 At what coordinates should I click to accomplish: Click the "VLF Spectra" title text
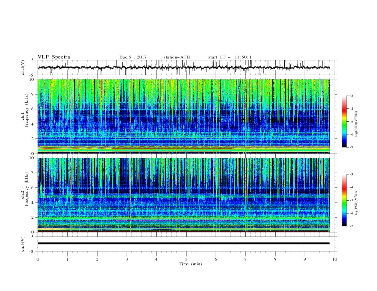coord(54,57)
